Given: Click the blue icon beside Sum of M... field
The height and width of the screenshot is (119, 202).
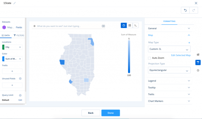Looking at the screenshot, I should (x=3, y=59).
